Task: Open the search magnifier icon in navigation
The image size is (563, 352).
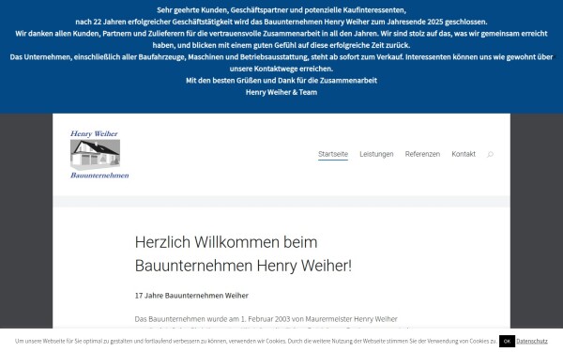Action: click(490, 155)
